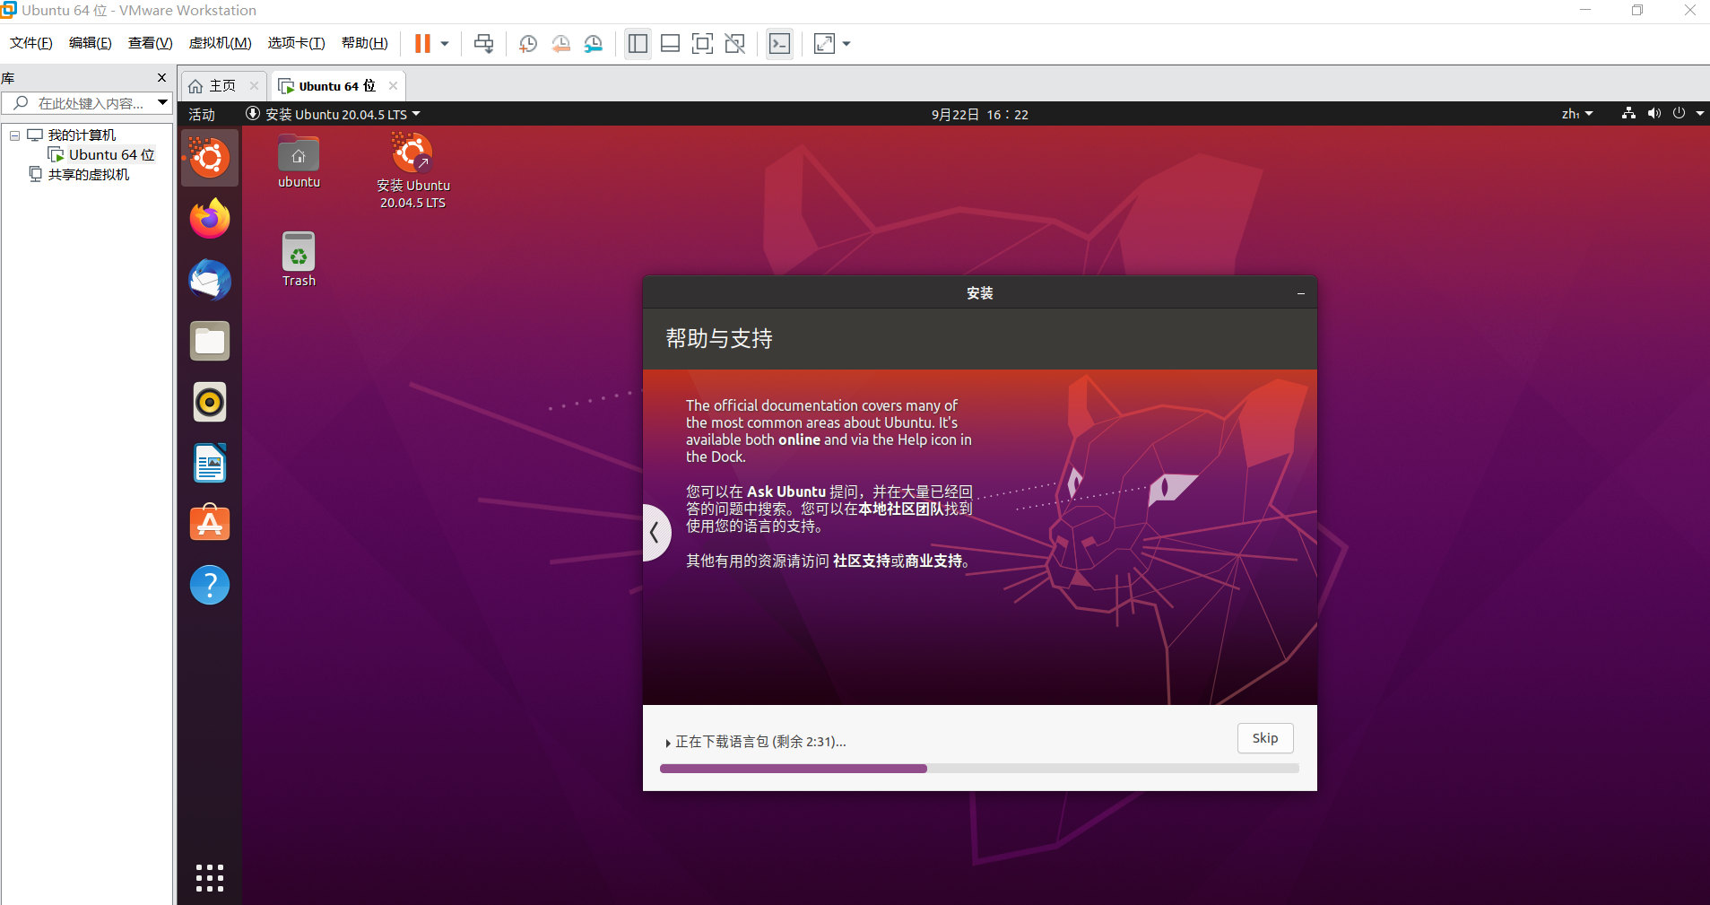1710x905 pixels.
Task: Launch Firefox from the dock
Action: tap(210, 220)
